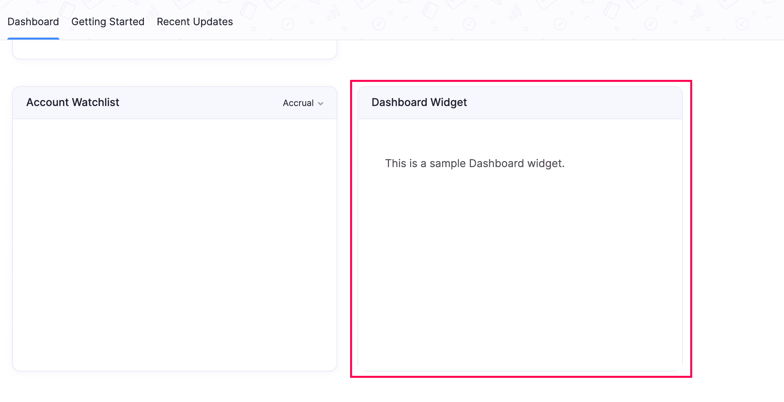
Task: Click the Dashboard Widget title text
Action: click(419, 102)
